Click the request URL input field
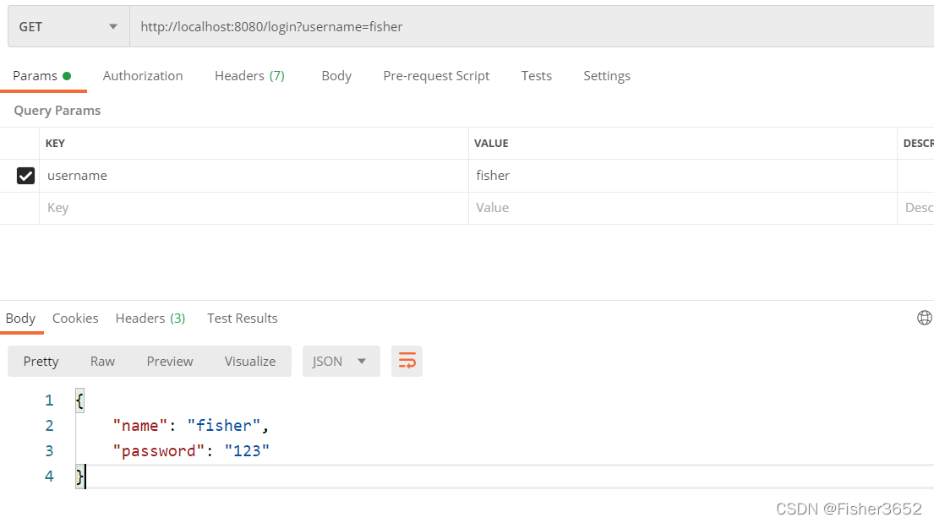The image size is (934, 523). pos(532,27)
